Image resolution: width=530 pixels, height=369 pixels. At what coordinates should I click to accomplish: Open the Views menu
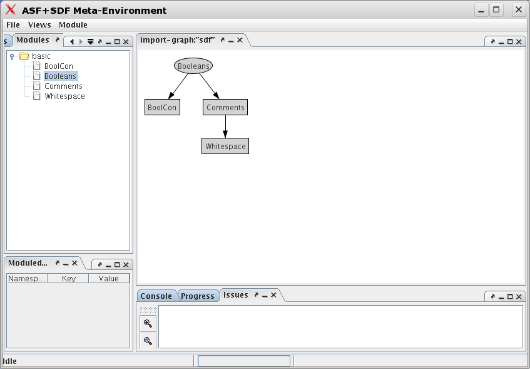tap(39, 25)
